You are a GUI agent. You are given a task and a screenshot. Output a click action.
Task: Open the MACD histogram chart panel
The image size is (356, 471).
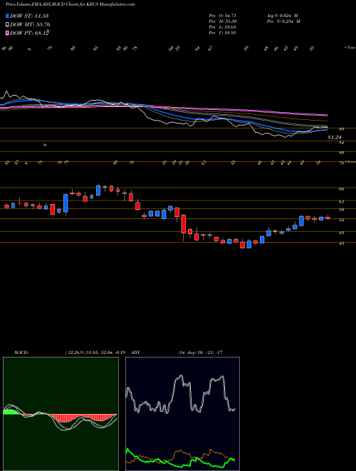pyautogui.click(x=61, y=414)
